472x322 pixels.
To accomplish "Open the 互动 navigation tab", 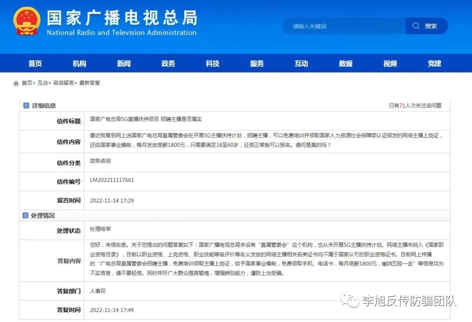I will [301, 63].
